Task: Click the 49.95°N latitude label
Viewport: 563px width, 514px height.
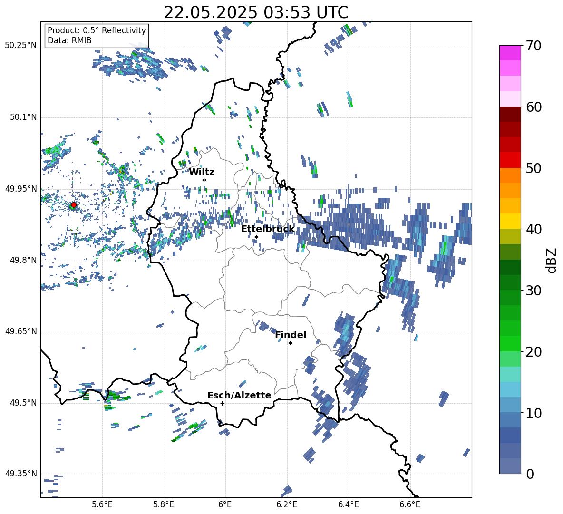Action: coord(21,189)
